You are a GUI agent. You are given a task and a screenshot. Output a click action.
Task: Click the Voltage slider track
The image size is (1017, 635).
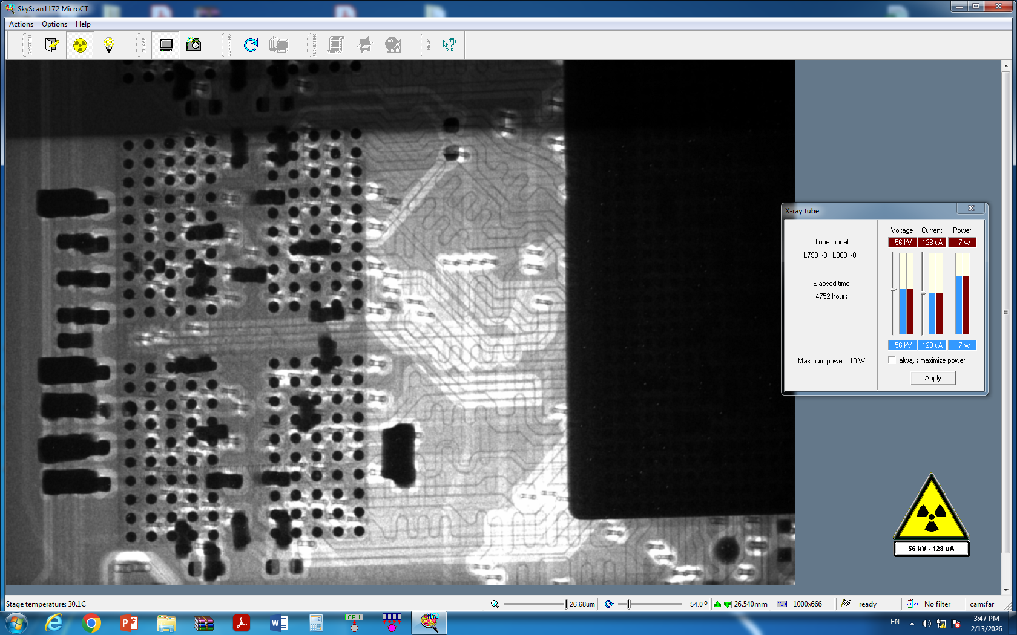(893, 293)
